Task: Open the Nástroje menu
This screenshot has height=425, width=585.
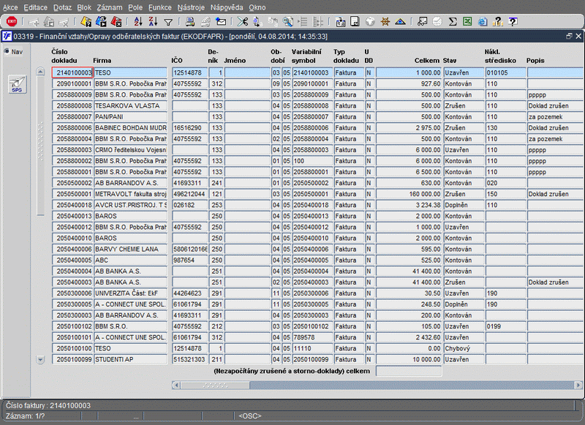Action: coord(191,7)
